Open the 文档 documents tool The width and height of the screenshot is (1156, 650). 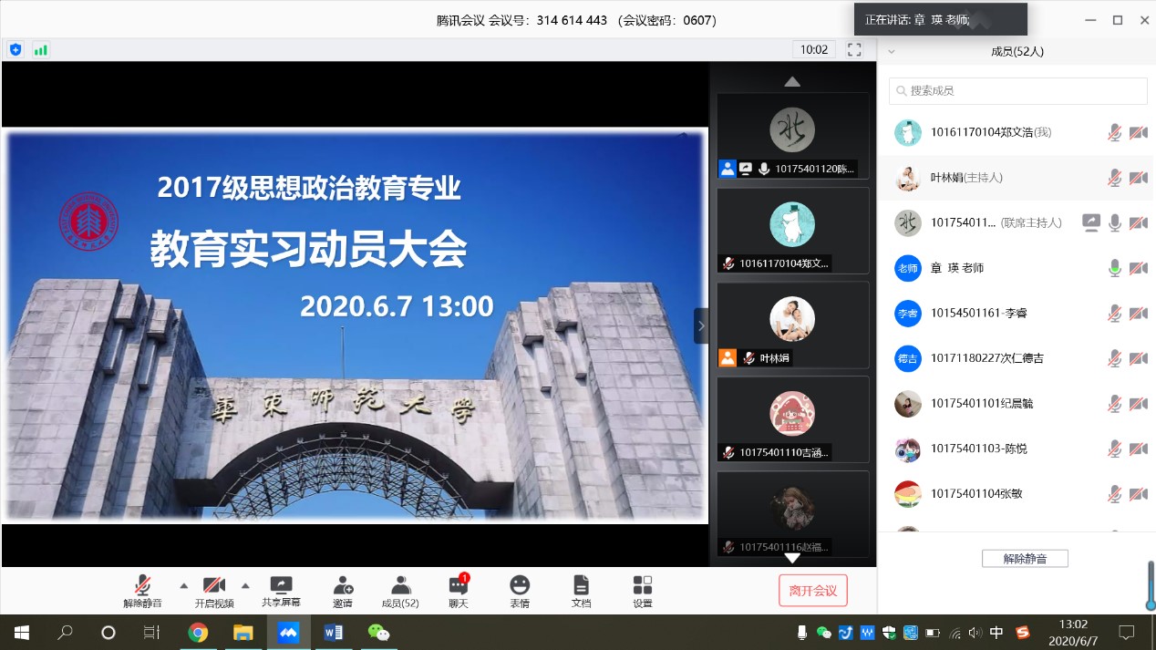(581, 590)
